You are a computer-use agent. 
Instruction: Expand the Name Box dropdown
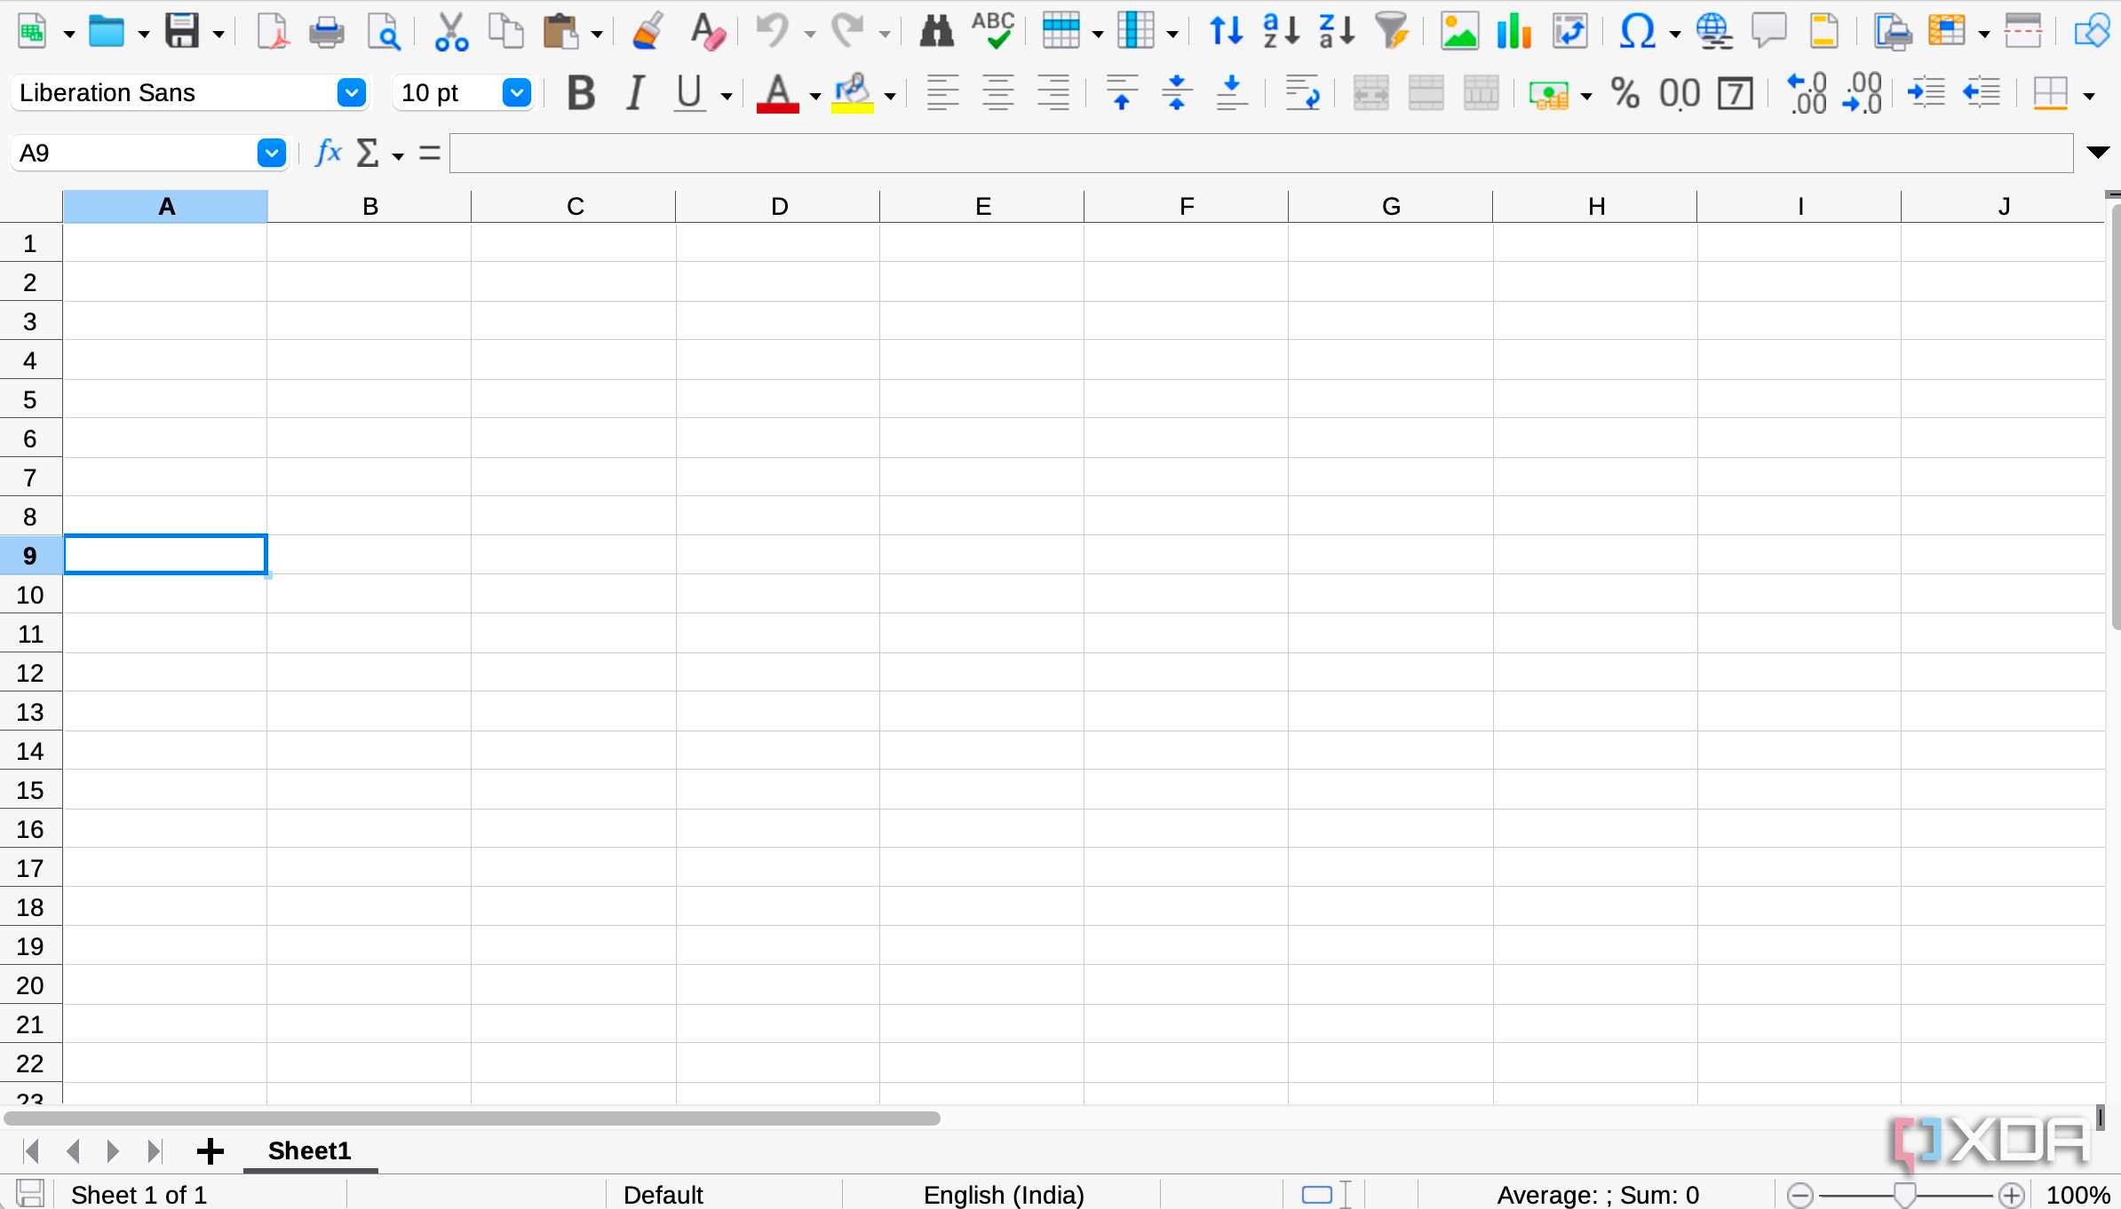(x=272, y=153)
